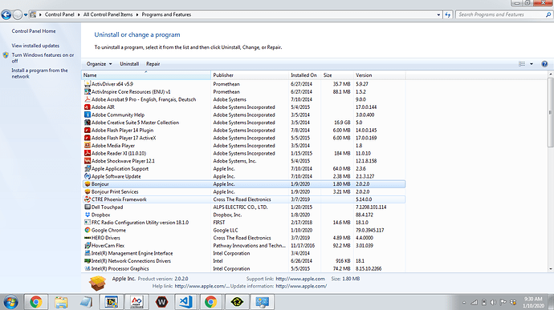Select the Dropbox program icon
This screenshot has height=310, width=554.
pos(88,215)
